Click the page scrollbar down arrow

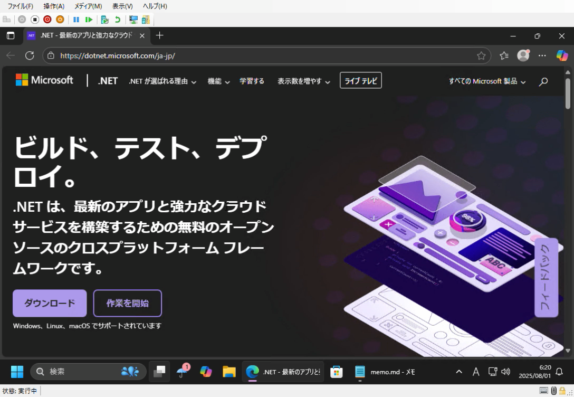(568, 351)
